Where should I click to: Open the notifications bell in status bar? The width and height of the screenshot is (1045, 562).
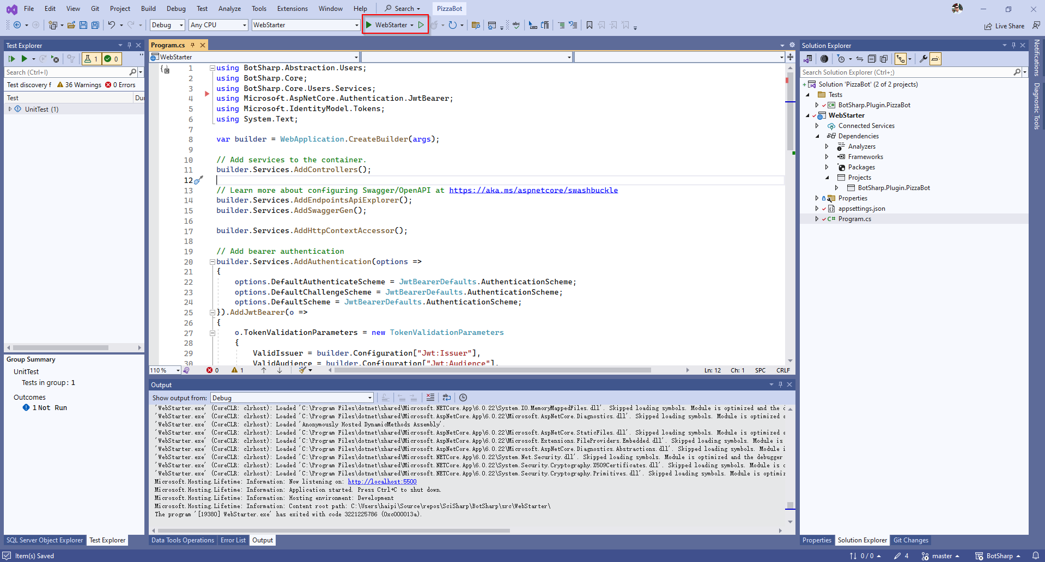[x=1036, y=556]
